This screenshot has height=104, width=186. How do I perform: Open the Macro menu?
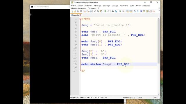(x=138, y=6)
